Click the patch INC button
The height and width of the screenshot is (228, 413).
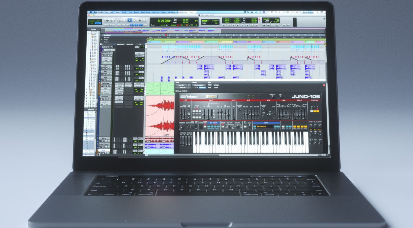[278, 126]
